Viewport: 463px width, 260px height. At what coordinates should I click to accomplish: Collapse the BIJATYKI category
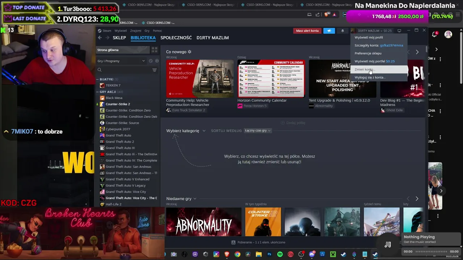tap(97, 79)
